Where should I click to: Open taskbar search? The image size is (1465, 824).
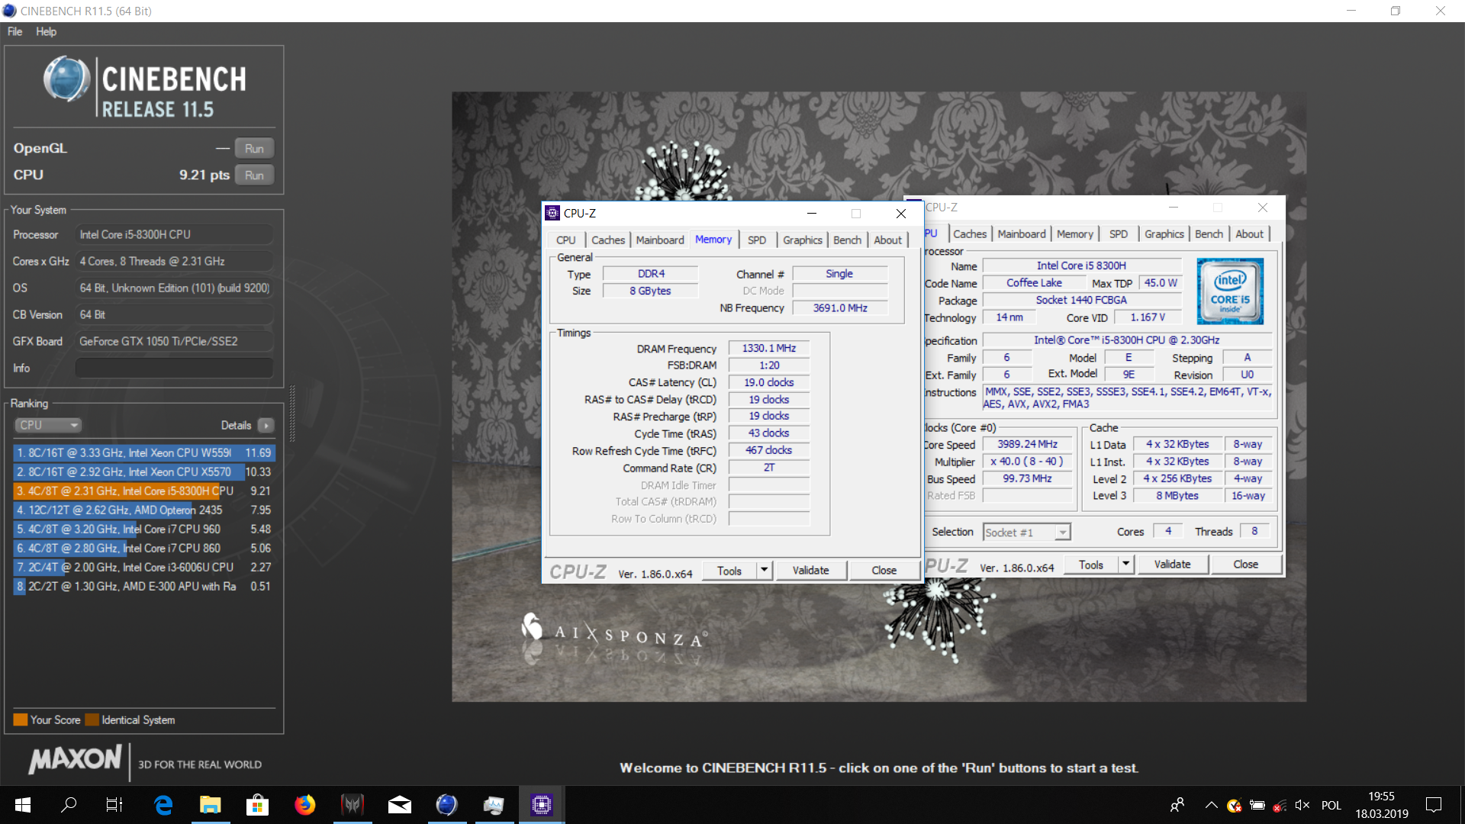[69, 804]
